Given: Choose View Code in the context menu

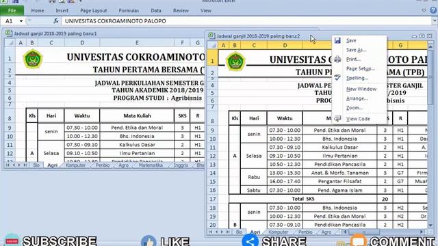Looking at the screenshot, I should [x=358, y=119].
